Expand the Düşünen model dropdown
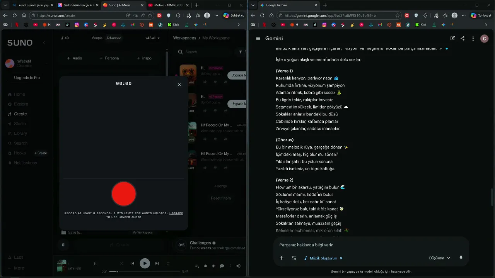 (440, 258)
